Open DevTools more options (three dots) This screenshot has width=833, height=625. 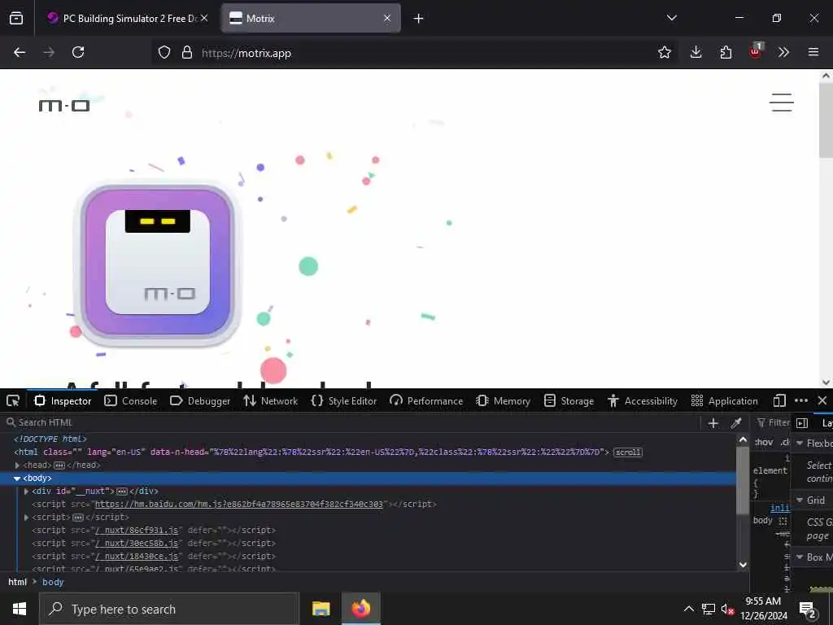click(x=801, y=400)
